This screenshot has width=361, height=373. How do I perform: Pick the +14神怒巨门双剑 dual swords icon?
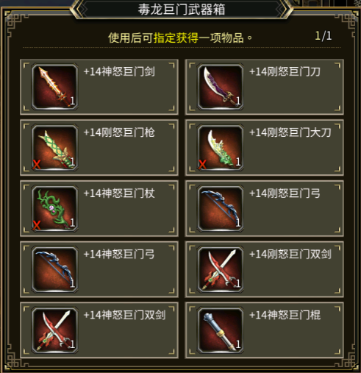pyautogui.click(x=55, y=330)
